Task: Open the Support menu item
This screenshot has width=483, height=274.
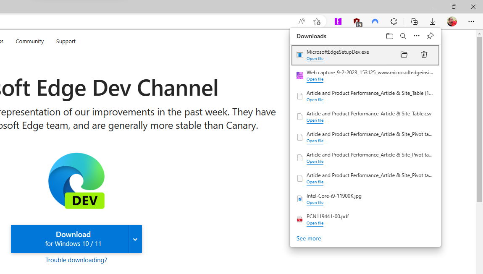Action: 66,41
